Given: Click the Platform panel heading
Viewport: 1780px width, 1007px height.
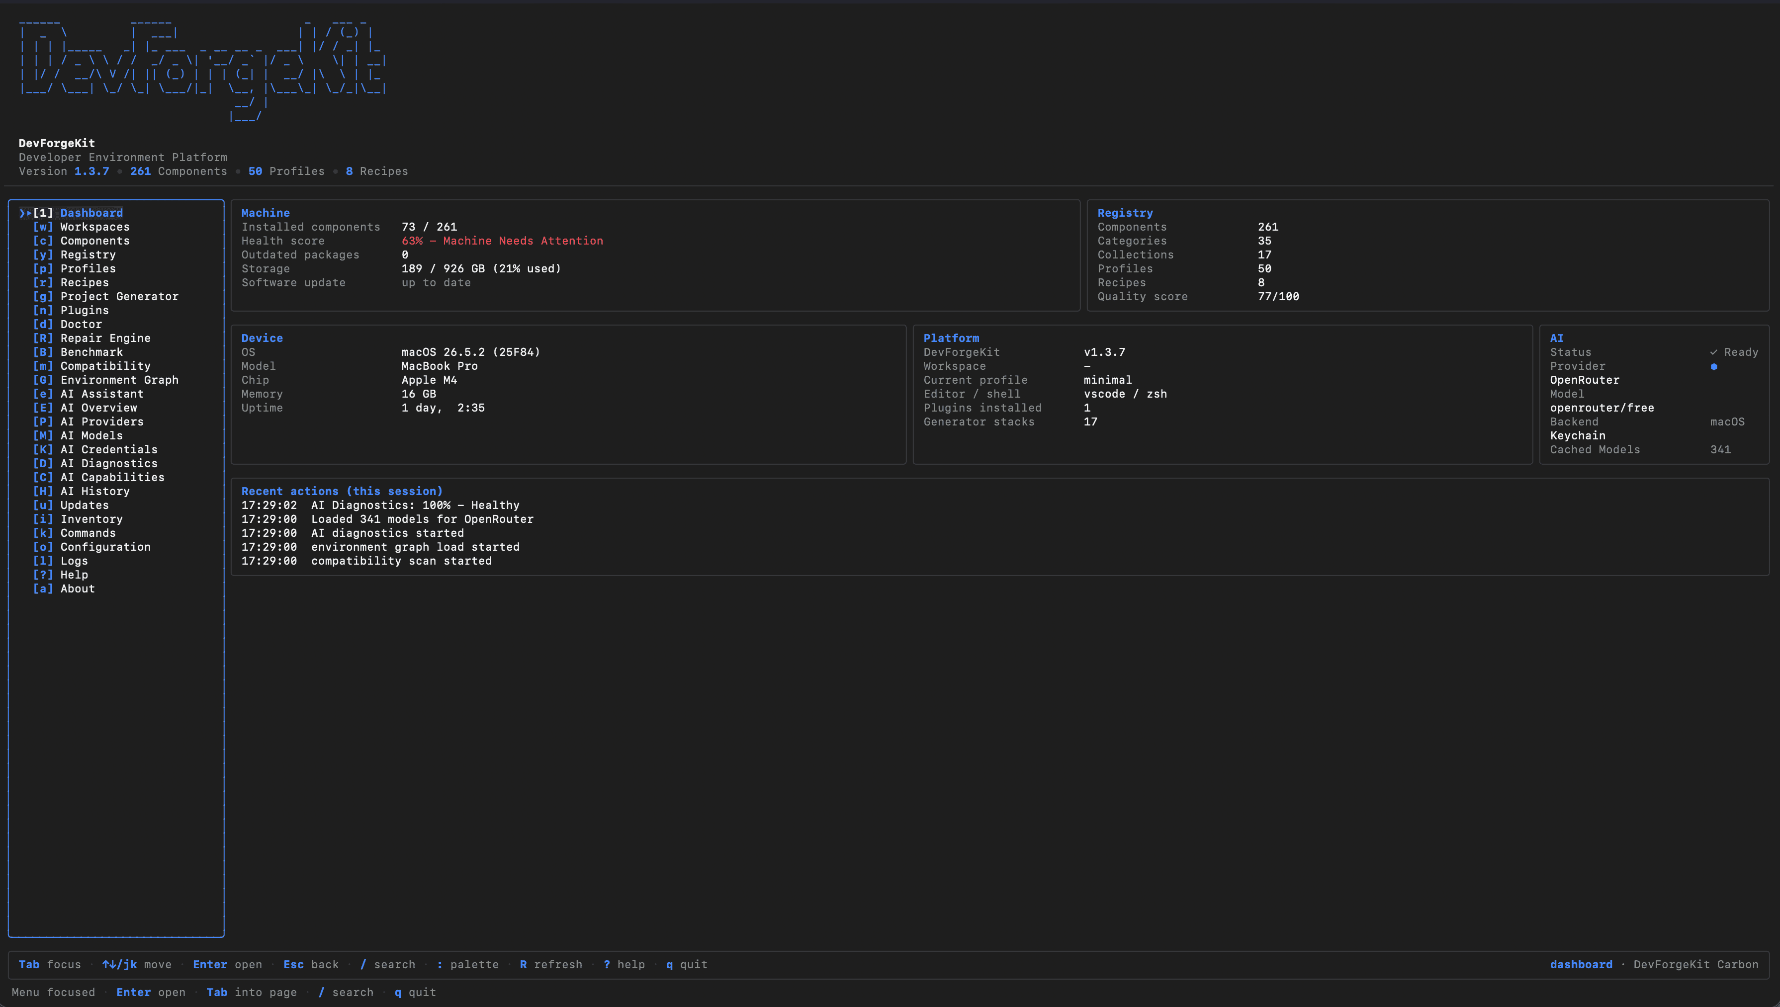Looking at the screenshot, I should coord(951,337).
